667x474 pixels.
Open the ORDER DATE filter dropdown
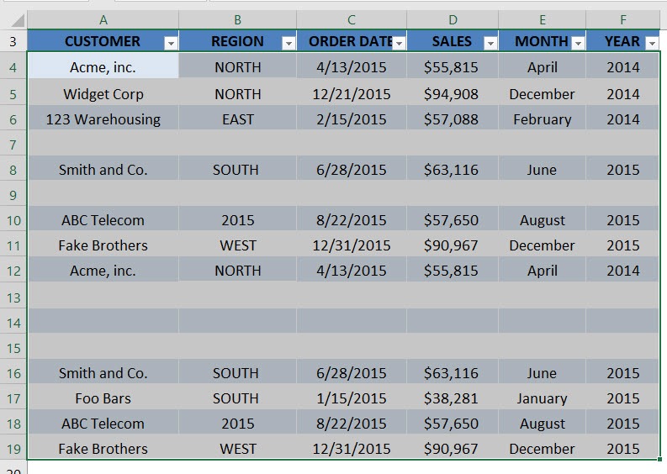tap(399, 43)
